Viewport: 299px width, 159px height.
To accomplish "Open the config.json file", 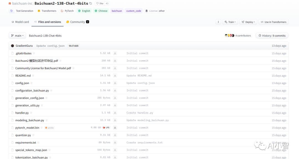I will [22, 83].
